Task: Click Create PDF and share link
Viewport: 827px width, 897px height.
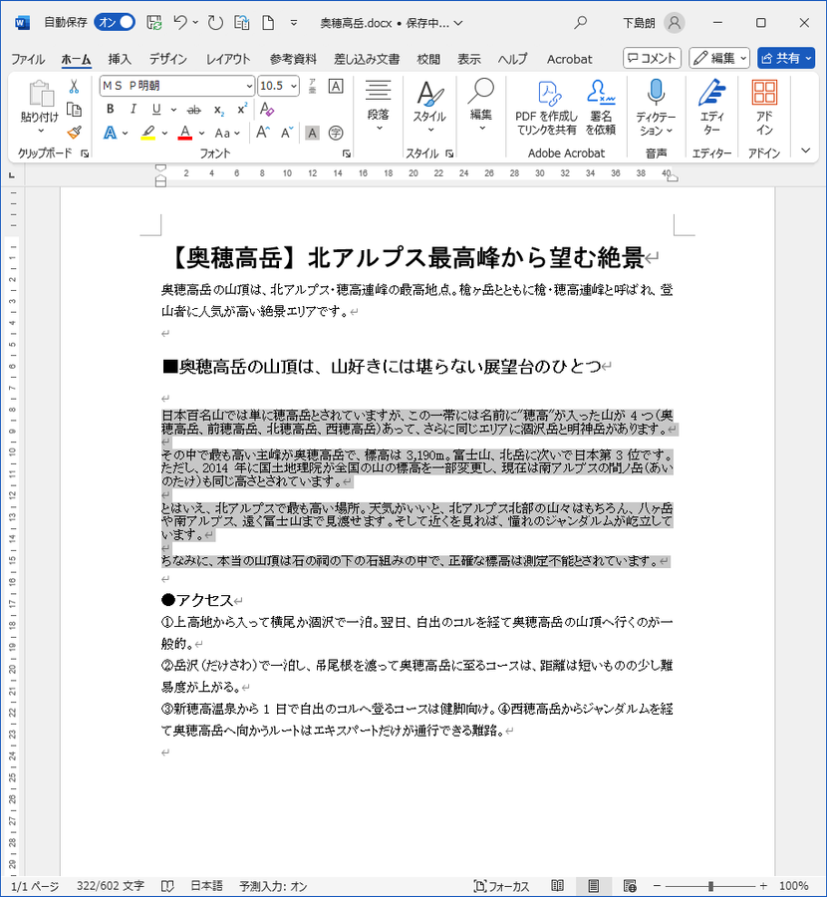Action: coord(547,108)
